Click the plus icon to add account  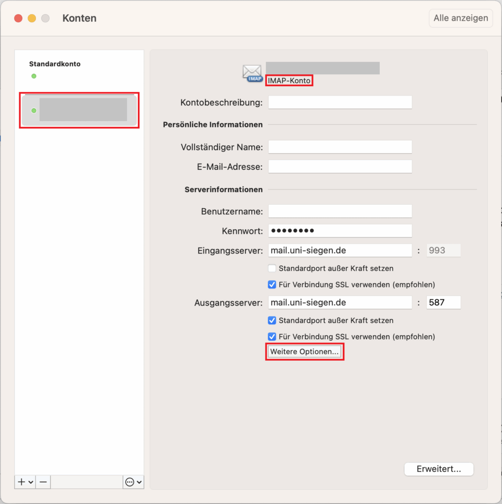[x=21, y=482]
